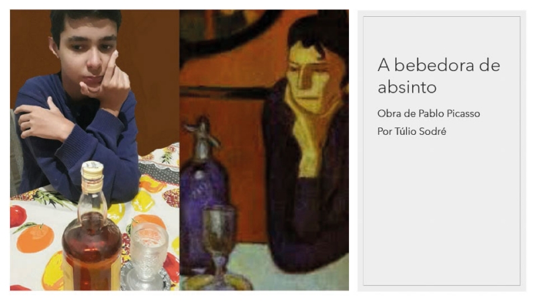Select the subtitle line "Obra de Pablo Picasso"
Screen dimensions: 537x302
428,113
